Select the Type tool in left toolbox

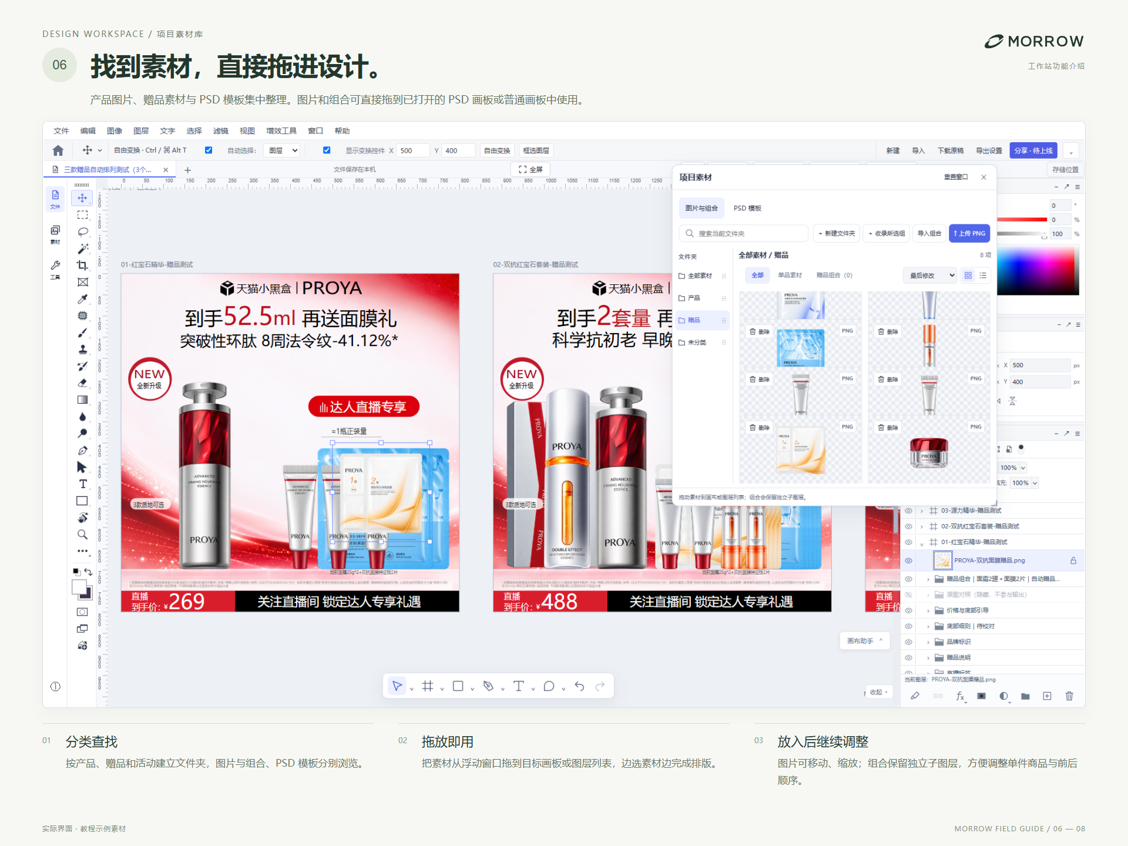click(82, 484)
